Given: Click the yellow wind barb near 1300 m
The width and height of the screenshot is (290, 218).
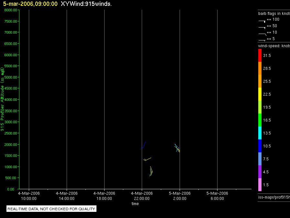Looking at the screenshot, I should pyautogui.click(x=147, y=159).
